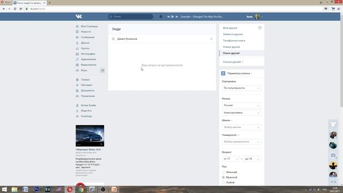This screenshot has height=193, width=343.
Task: Open the Opera Меню button
Action: click(6, 2)
